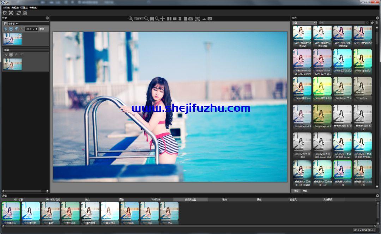The image size is (381, 234).
Task: Click the reset (circular arrows) toolbar icon
Action: pos(19,13)
